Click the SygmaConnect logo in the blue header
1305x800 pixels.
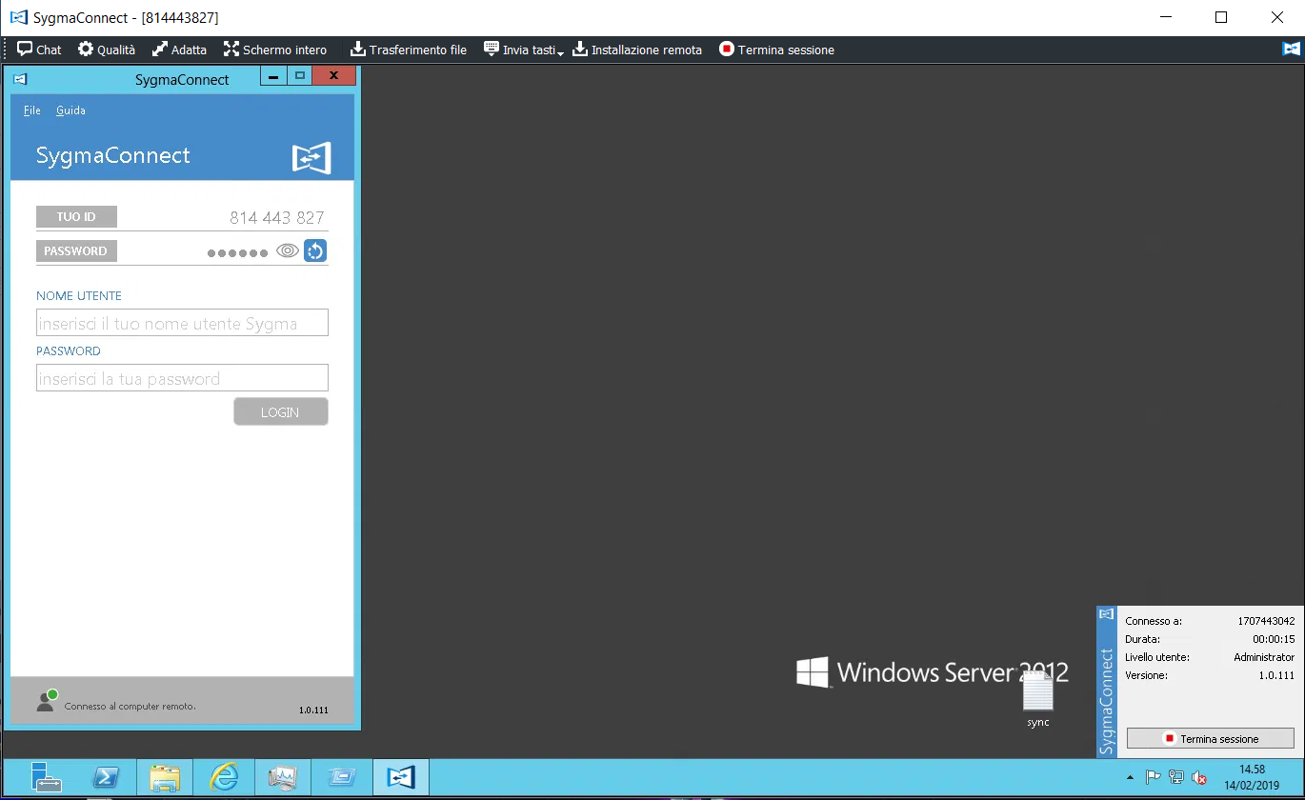tap(311, 157)
